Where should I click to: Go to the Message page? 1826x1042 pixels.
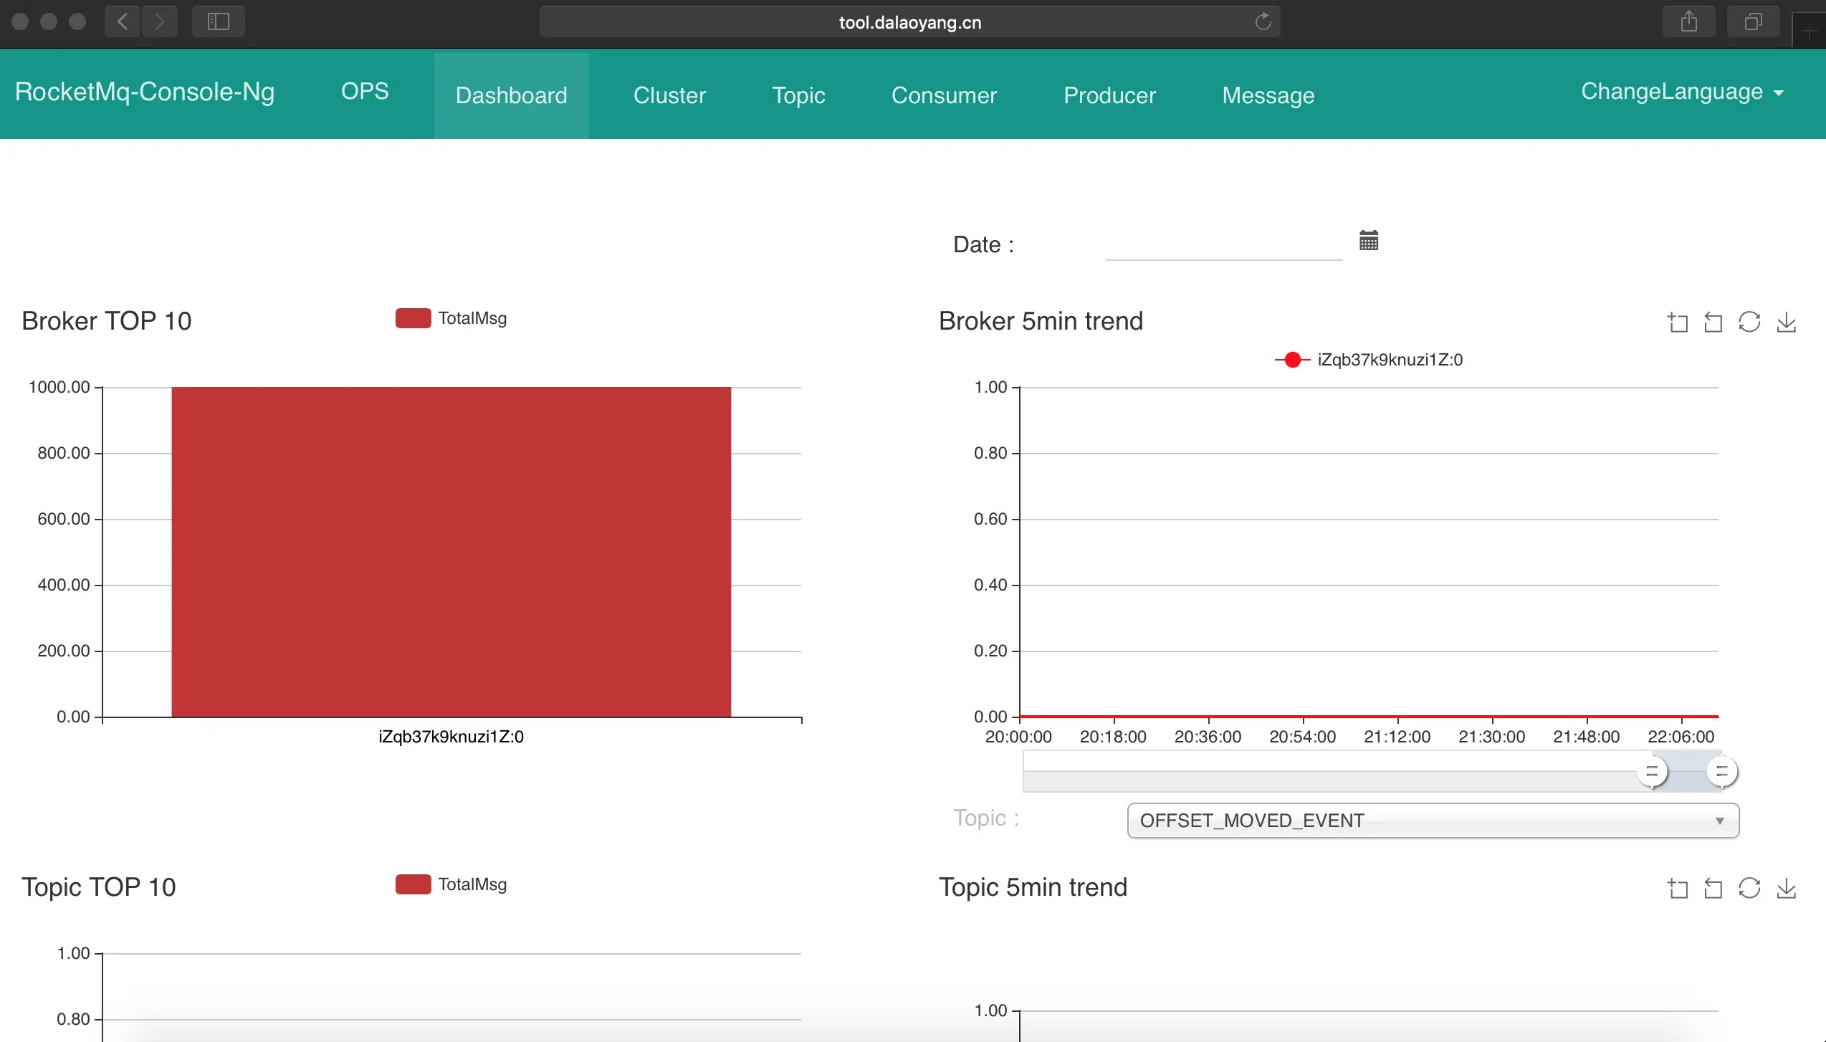click(x=1268, y=95)
